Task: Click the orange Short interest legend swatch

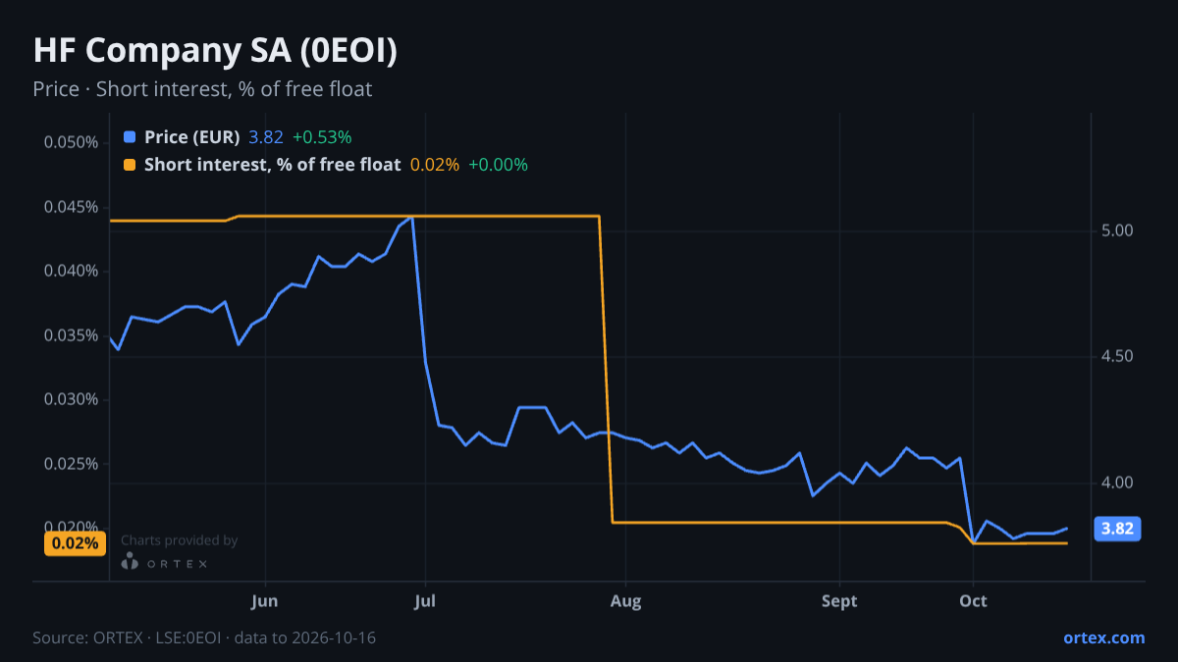Action: [130, 165]
